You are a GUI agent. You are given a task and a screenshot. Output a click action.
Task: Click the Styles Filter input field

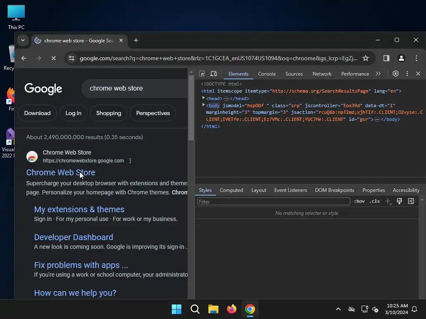(273, 201)
